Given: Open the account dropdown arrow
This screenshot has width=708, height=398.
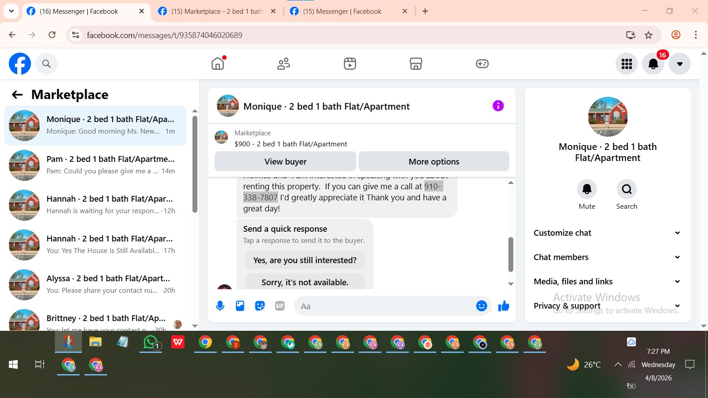Looking at the screenshot, I should click(x=680, y=64).
